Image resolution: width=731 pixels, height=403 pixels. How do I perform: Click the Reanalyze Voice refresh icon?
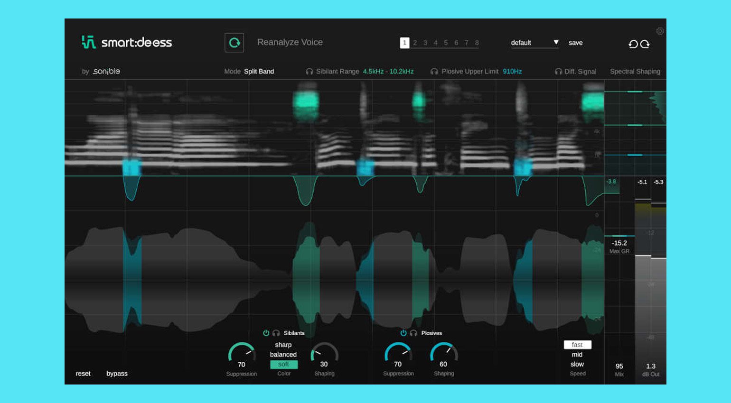click(234, 43)
